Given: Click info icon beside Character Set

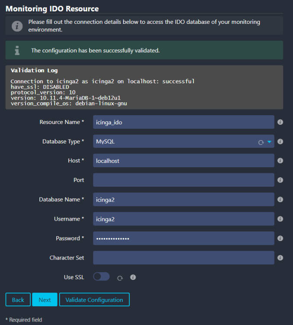Looking at the screenshot, I should click(280, 258).
